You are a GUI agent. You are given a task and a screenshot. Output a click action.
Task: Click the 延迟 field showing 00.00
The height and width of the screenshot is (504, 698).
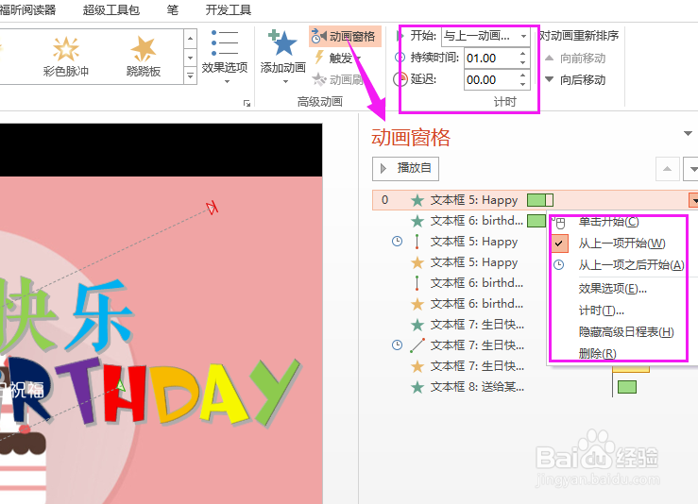490,80
